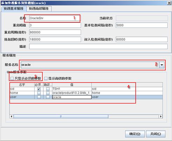Click the 深入检查间隔 field showing 60000

point(142,39)
